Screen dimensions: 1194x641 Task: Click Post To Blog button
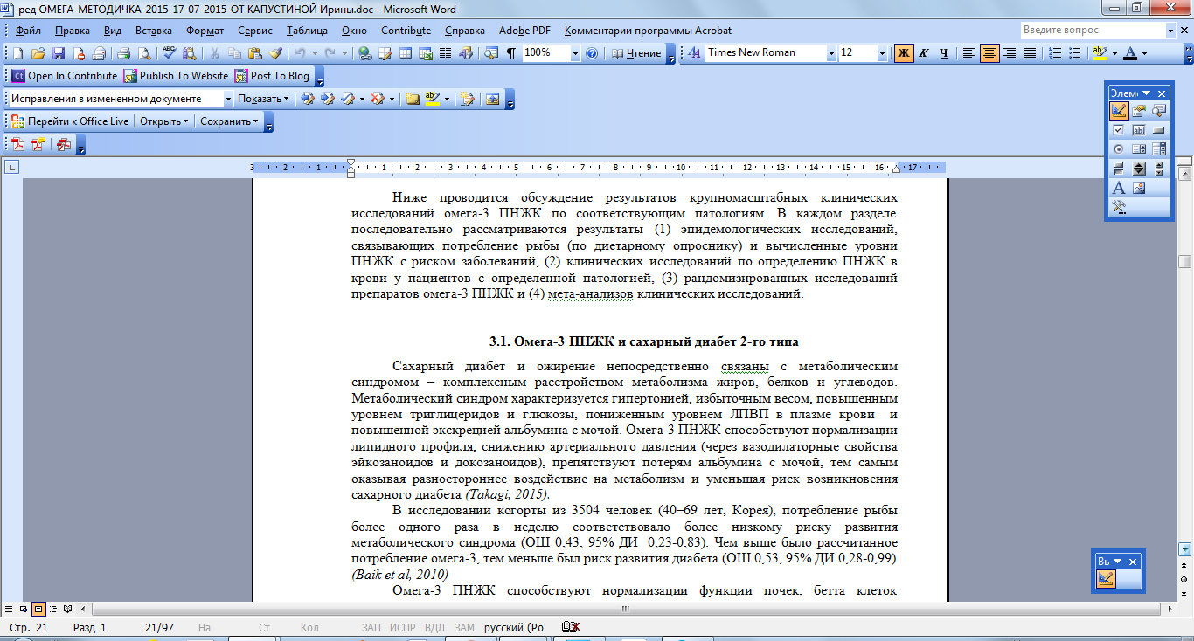click(x=272, y=76)
